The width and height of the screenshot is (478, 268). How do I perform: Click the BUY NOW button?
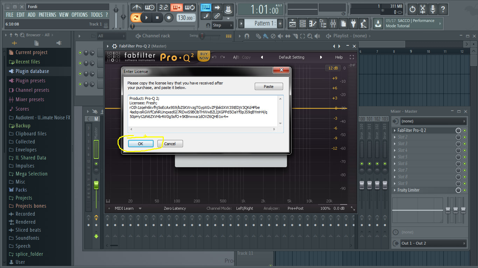point(204,56)
